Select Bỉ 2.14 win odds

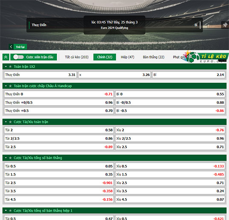click(188, 75)
